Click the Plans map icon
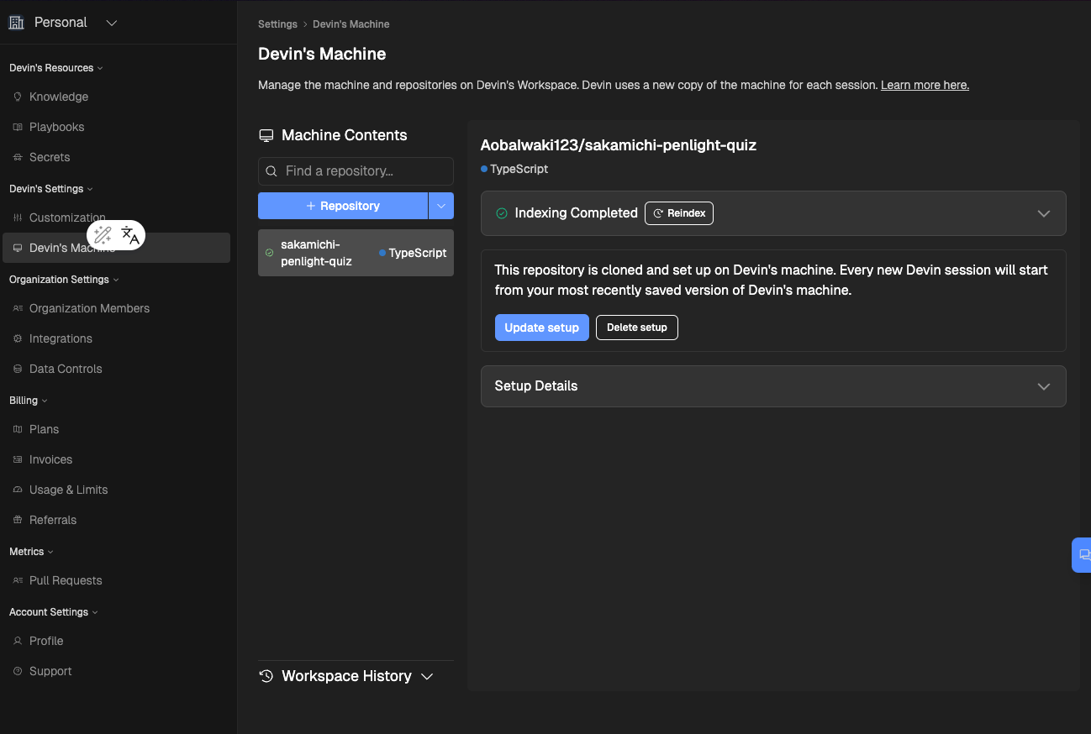This screenshot has height=734, width=1091. 18,429
